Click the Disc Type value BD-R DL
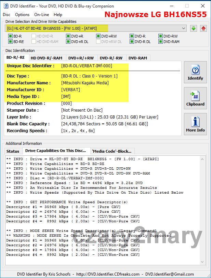 click(x=89, y=76)
